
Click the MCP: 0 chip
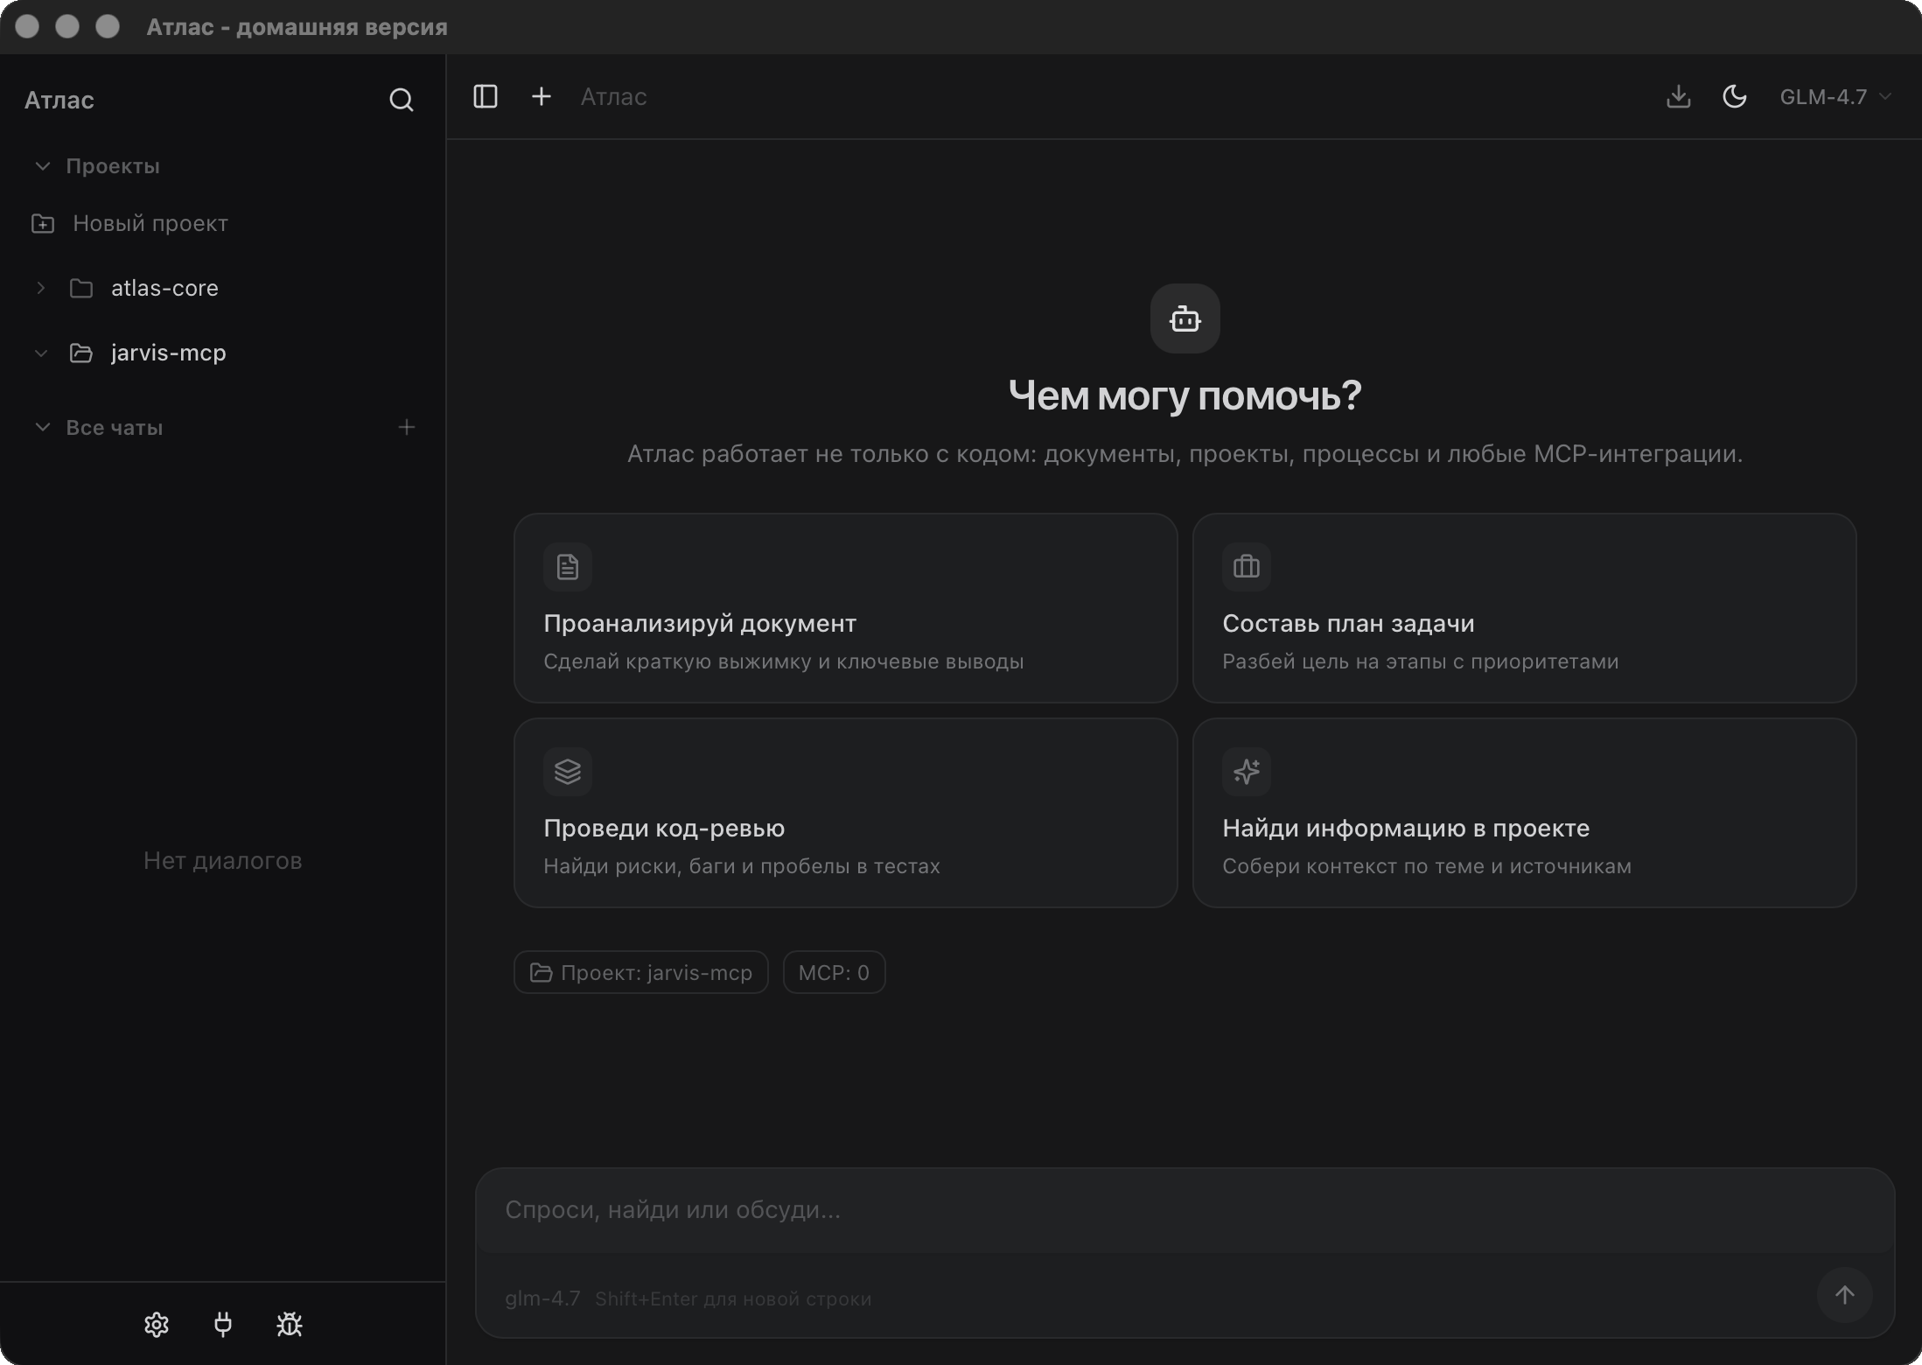(834, 972)
